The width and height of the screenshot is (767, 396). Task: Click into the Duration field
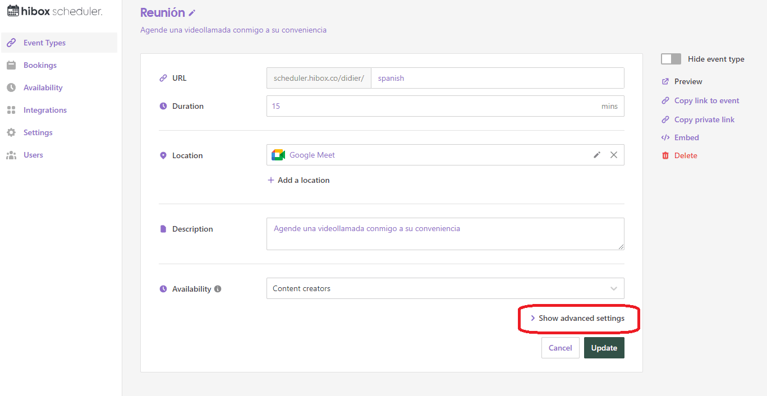tap(432, 106)
